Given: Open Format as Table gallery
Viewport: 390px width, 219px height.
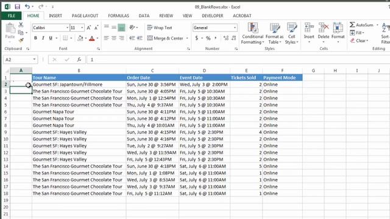Looking at the screenshot, I should tap(275, 33).
